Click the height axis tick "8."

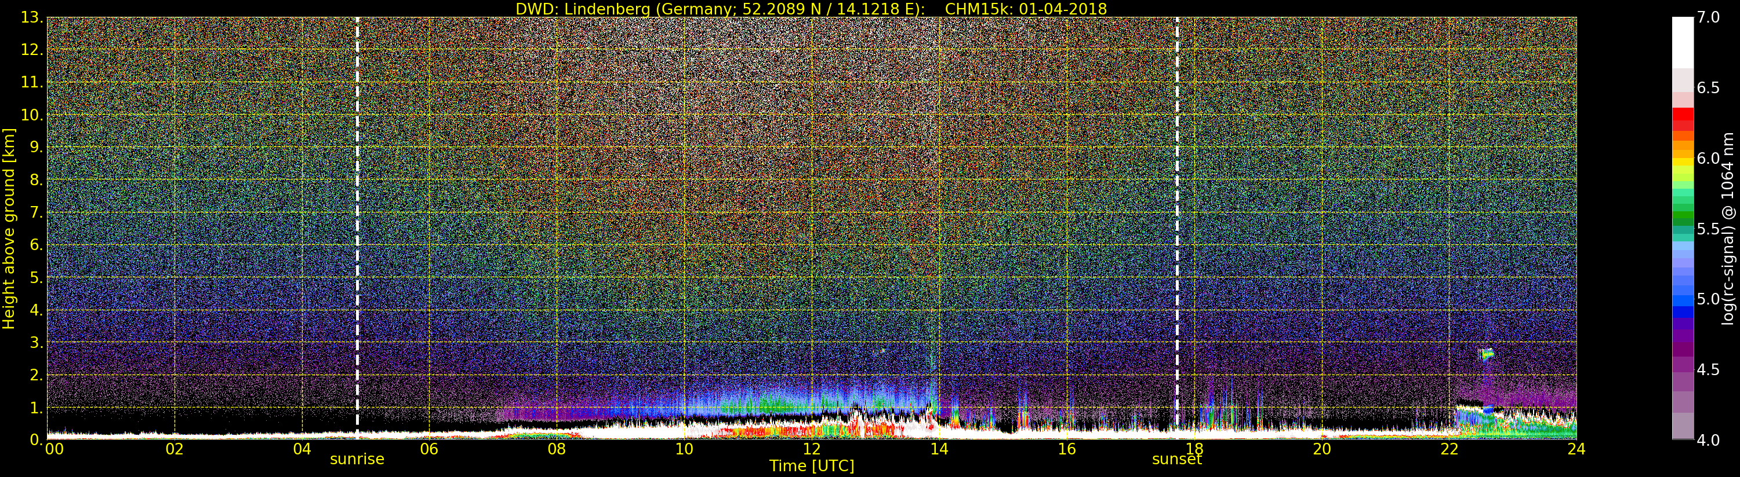[x=36, y=180]
